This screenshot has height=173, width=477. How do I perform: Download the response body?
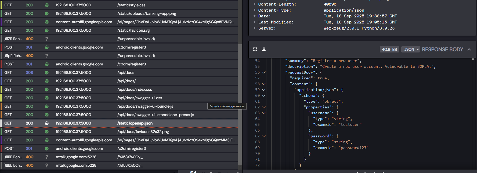pos(264,49)
